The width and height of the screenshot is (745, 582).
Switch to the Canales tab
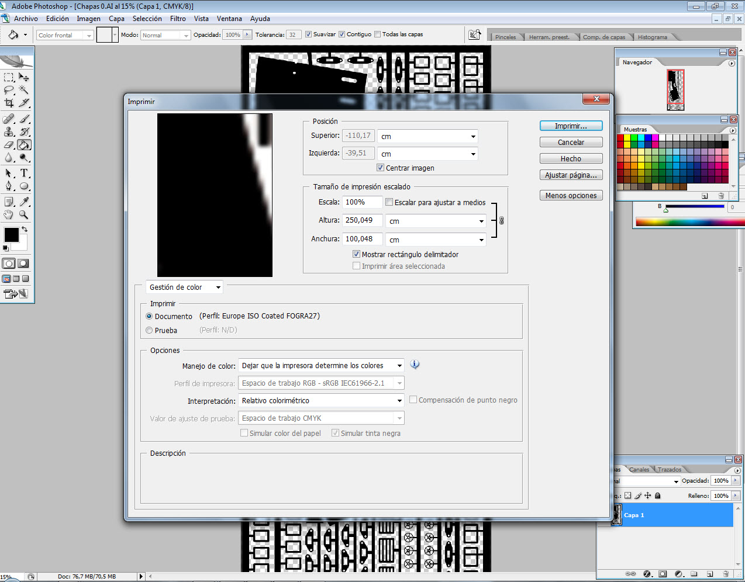coord(639,469)
